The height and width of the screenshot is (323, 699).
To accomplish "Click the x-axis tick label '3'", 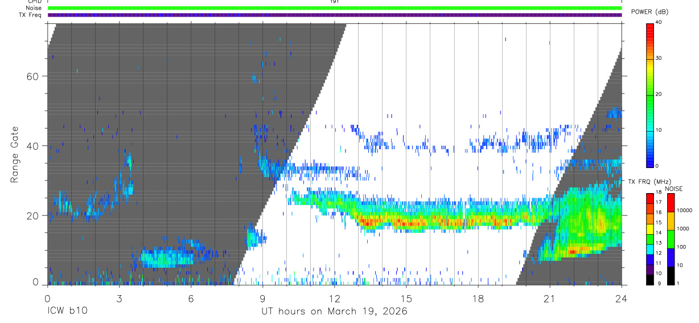I will [x=119, y=297].
